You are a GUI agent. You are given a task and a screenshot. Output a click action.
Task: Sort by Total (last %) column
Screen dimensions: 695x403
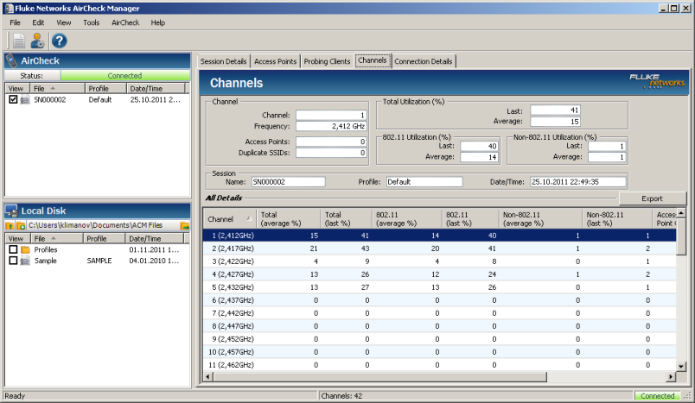coord(346,219)
